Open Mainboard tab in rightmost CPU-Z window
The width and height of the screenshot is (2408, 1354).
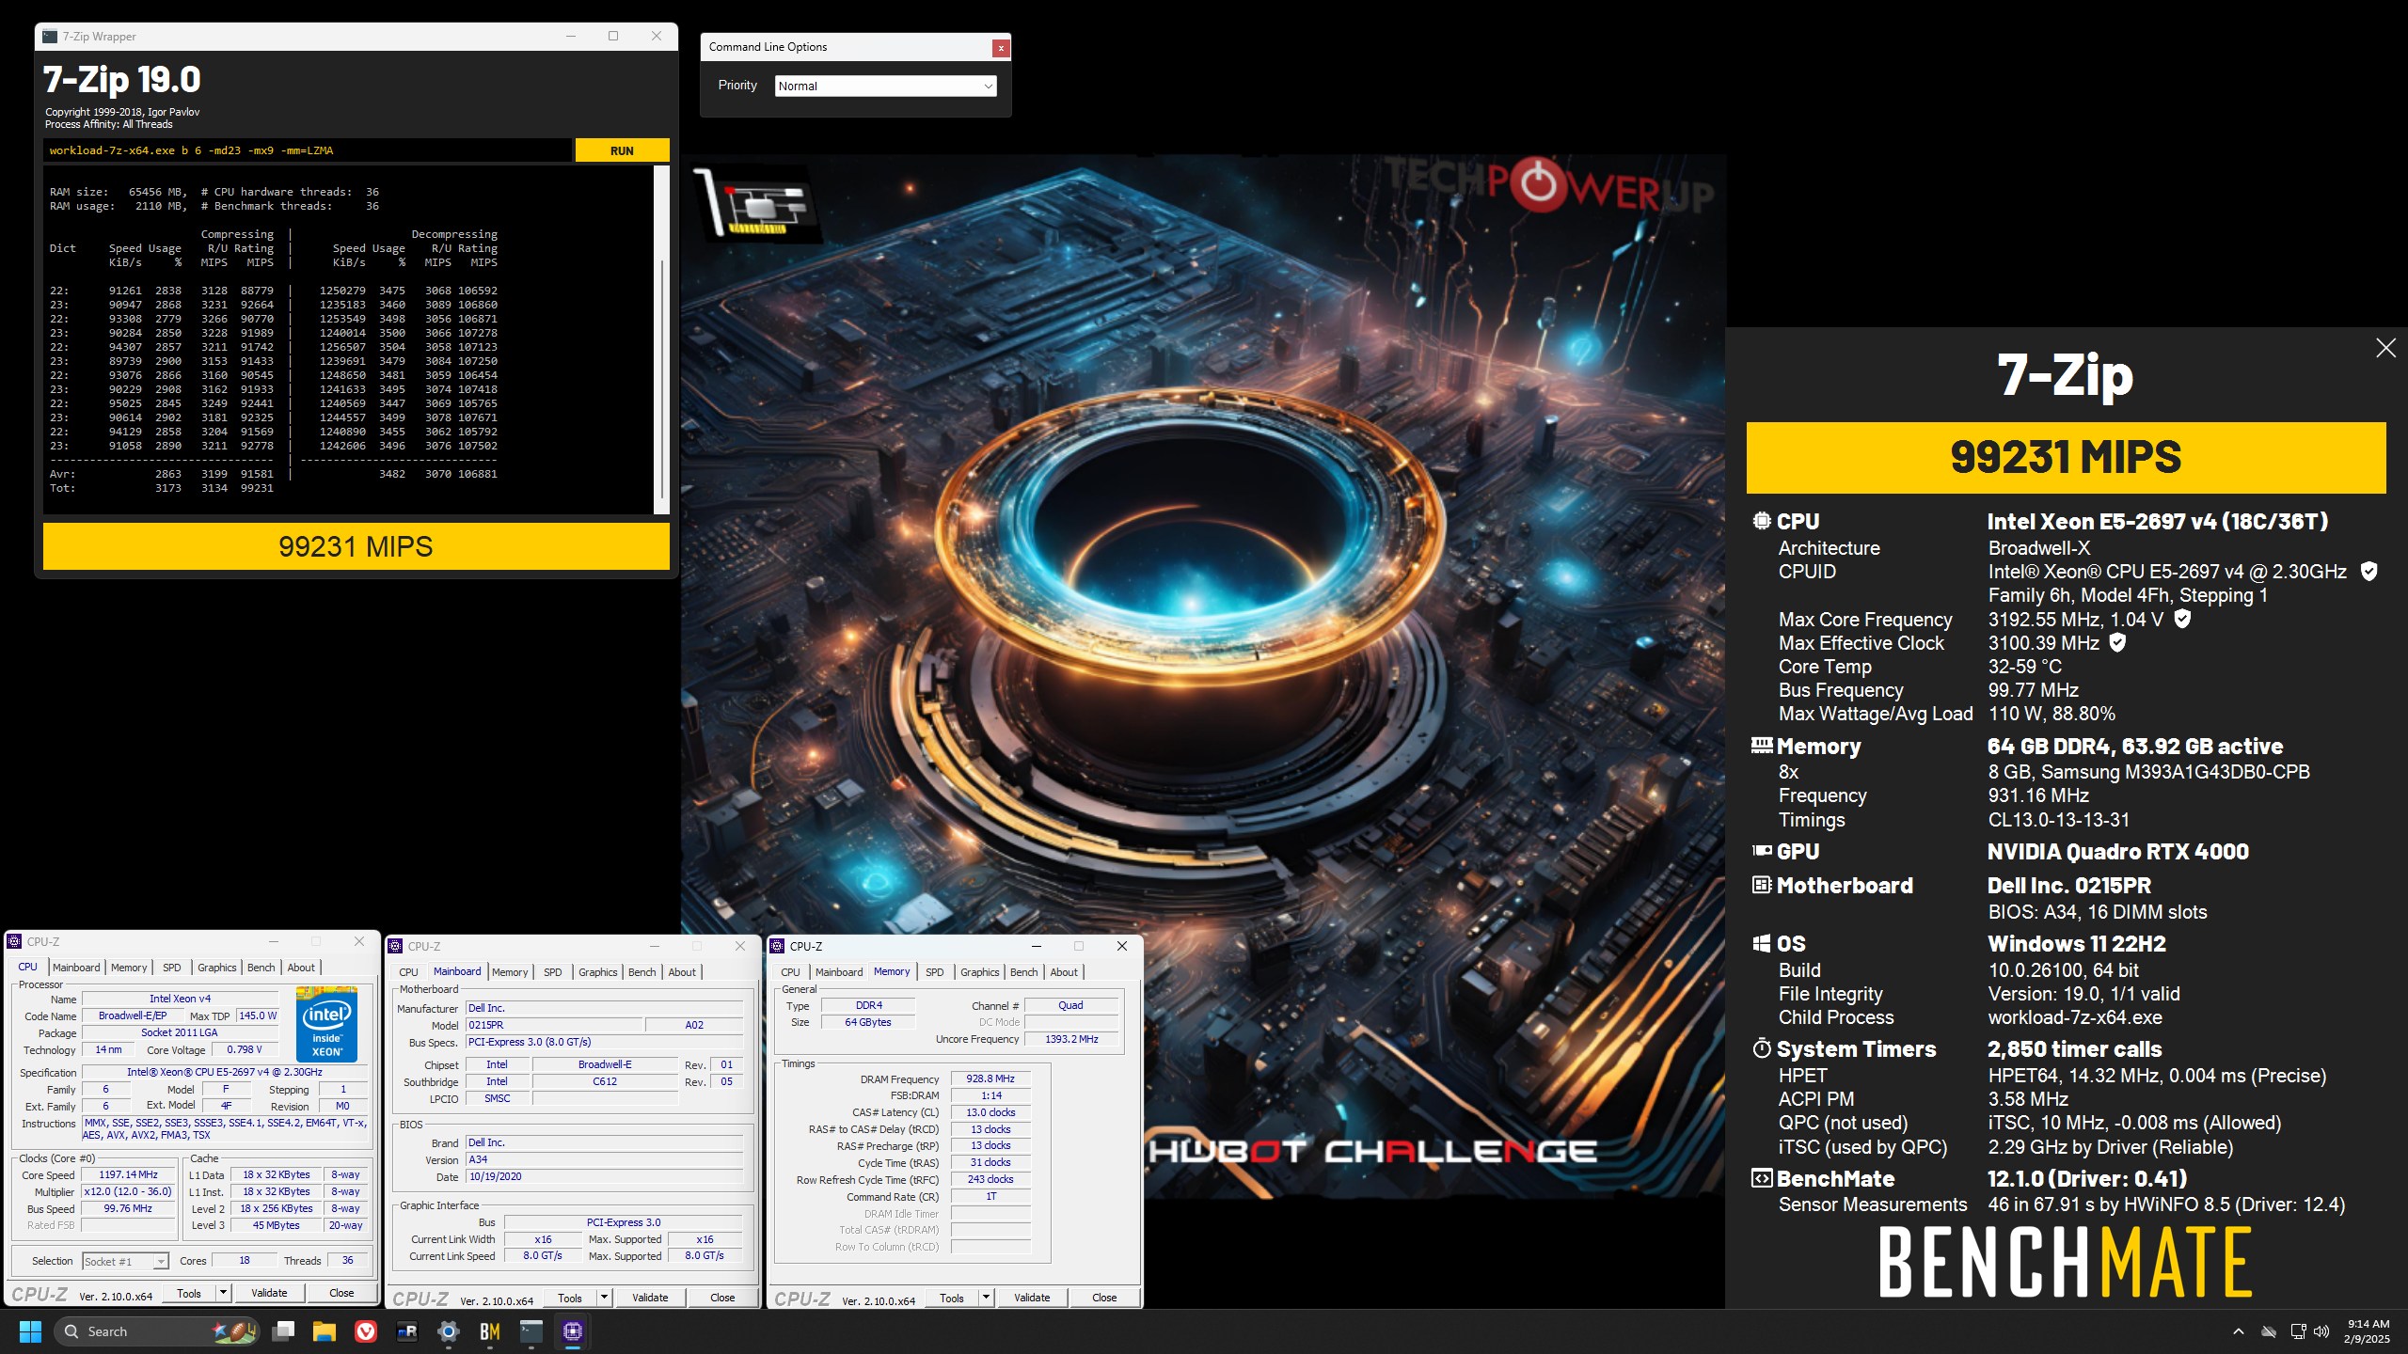click(x=839, y=972)
